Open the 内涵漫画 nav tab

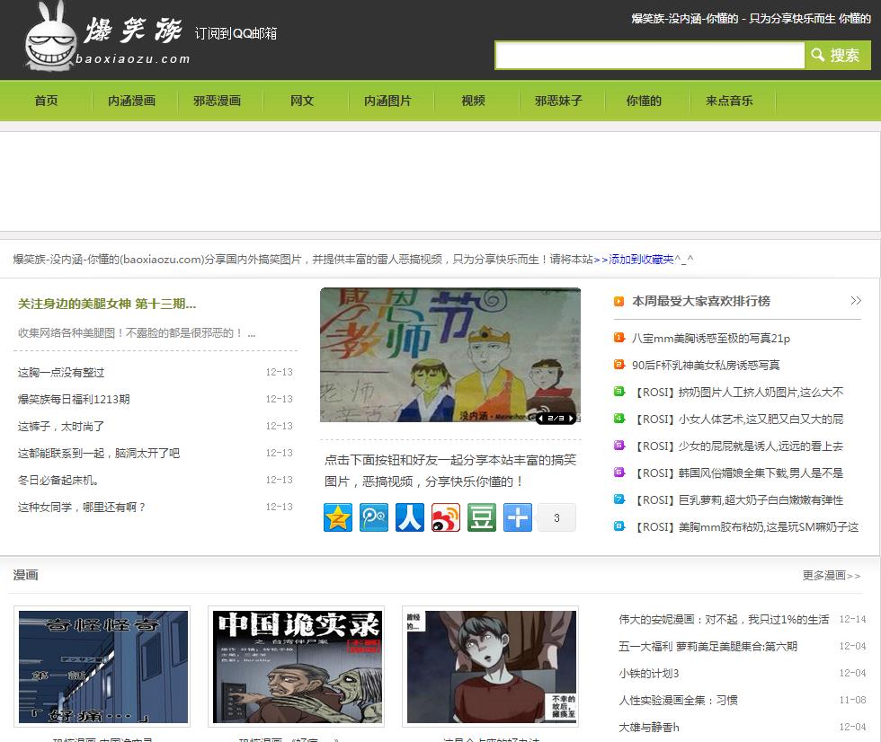(131, 101)
